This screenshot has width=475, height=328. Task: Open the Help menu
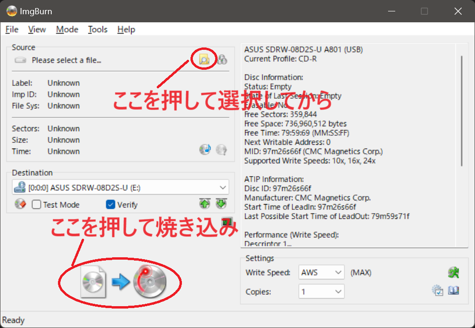point(126,29)
